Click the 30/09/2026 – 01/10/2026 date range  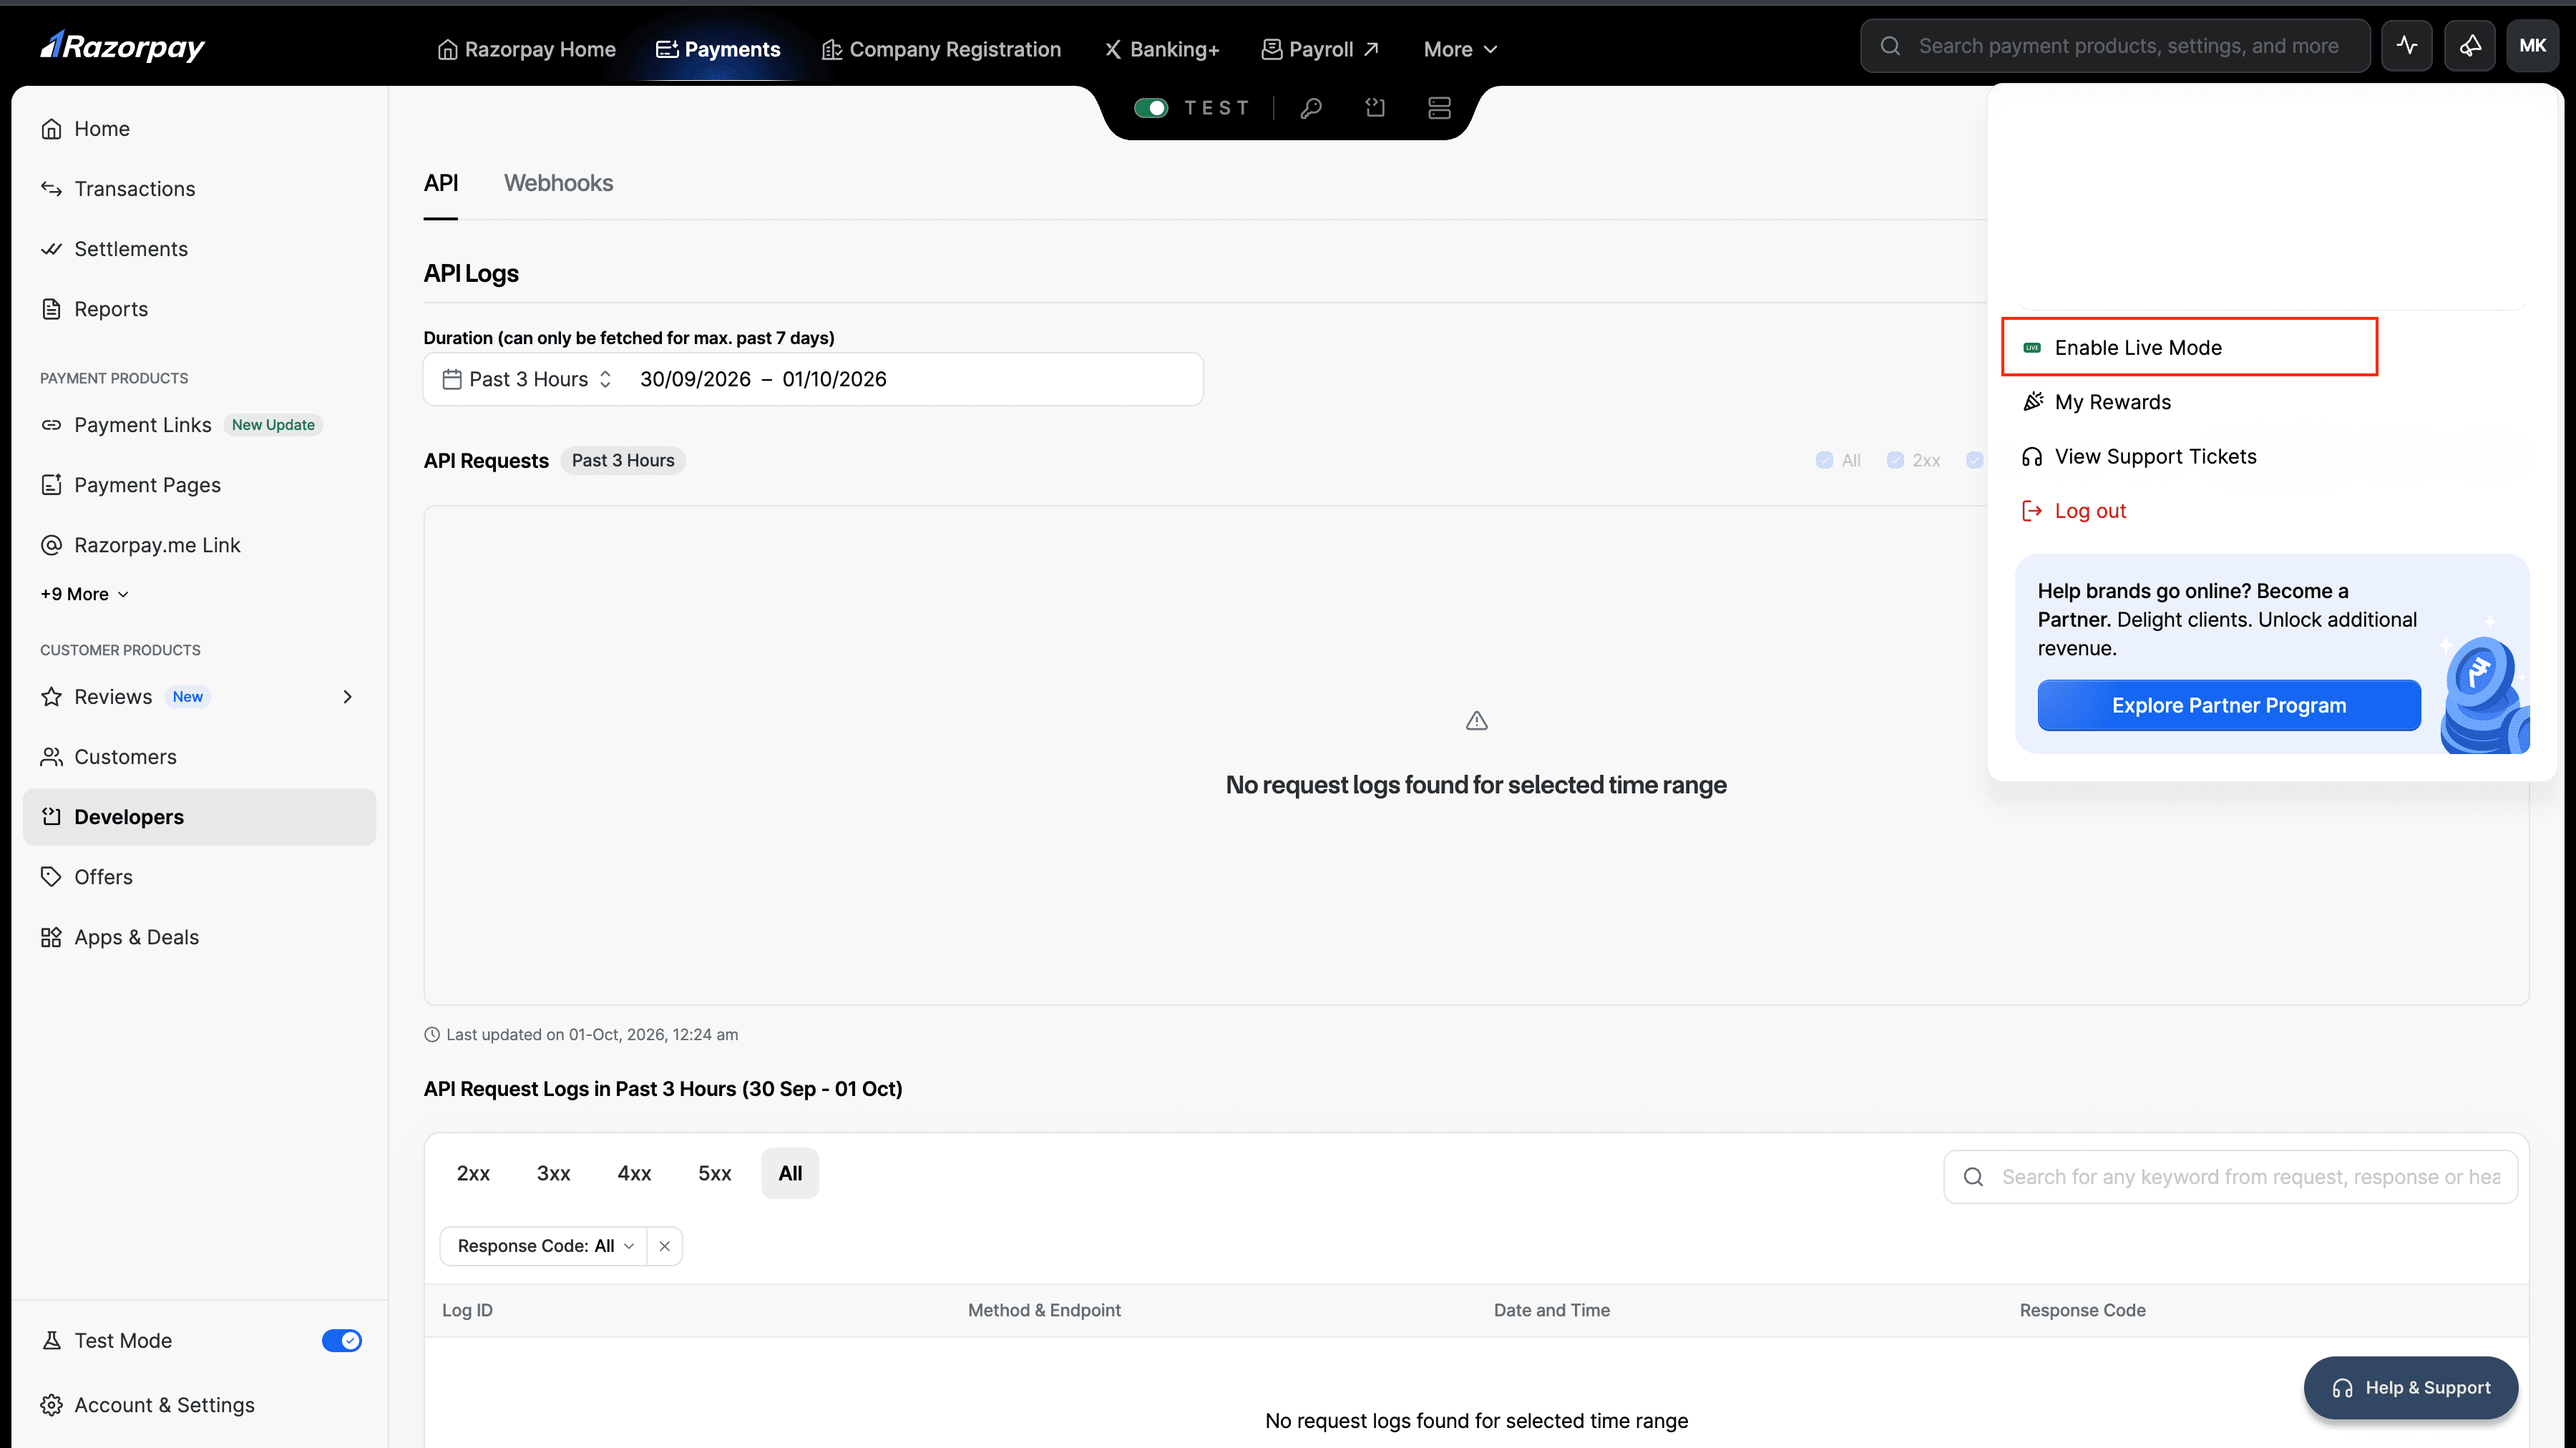(x=763, y=379)
